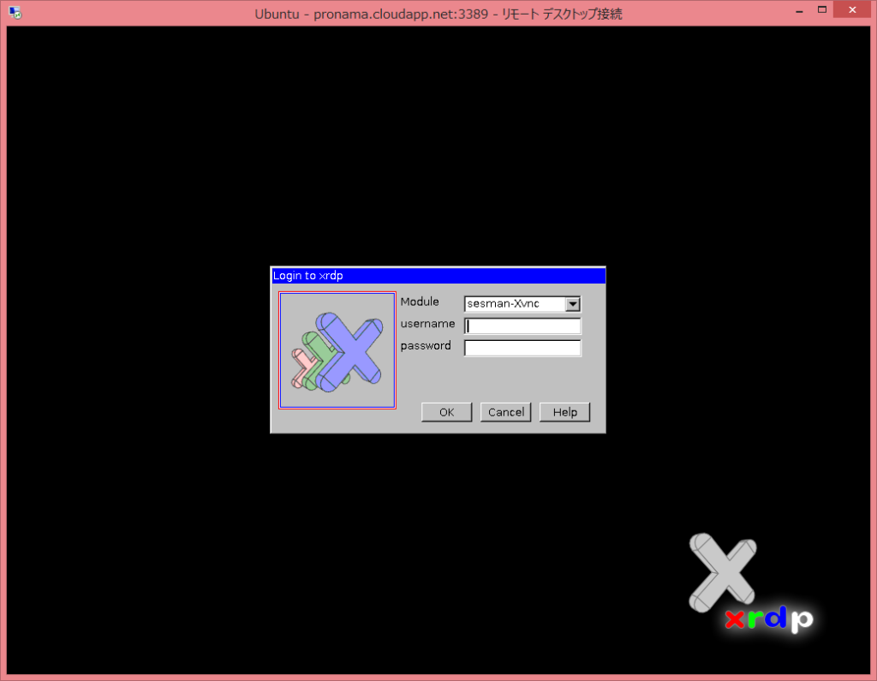Click the username label text

tap(427, 324)
